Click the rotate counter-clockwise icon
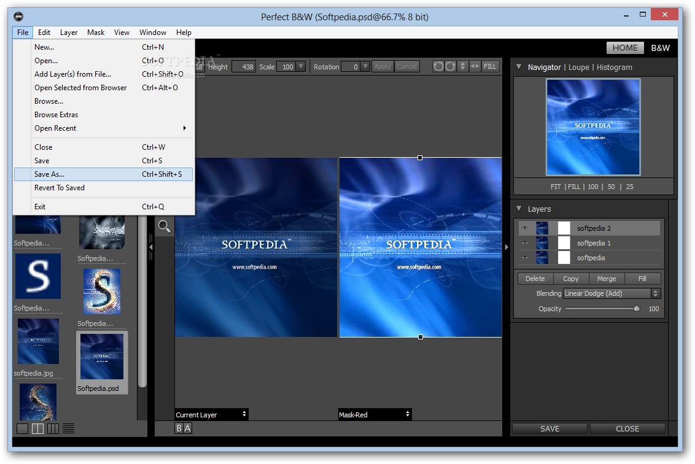Image resolution: width=695 pixels, height=464 pixels. pyautogui.click(x=438, y=66)
